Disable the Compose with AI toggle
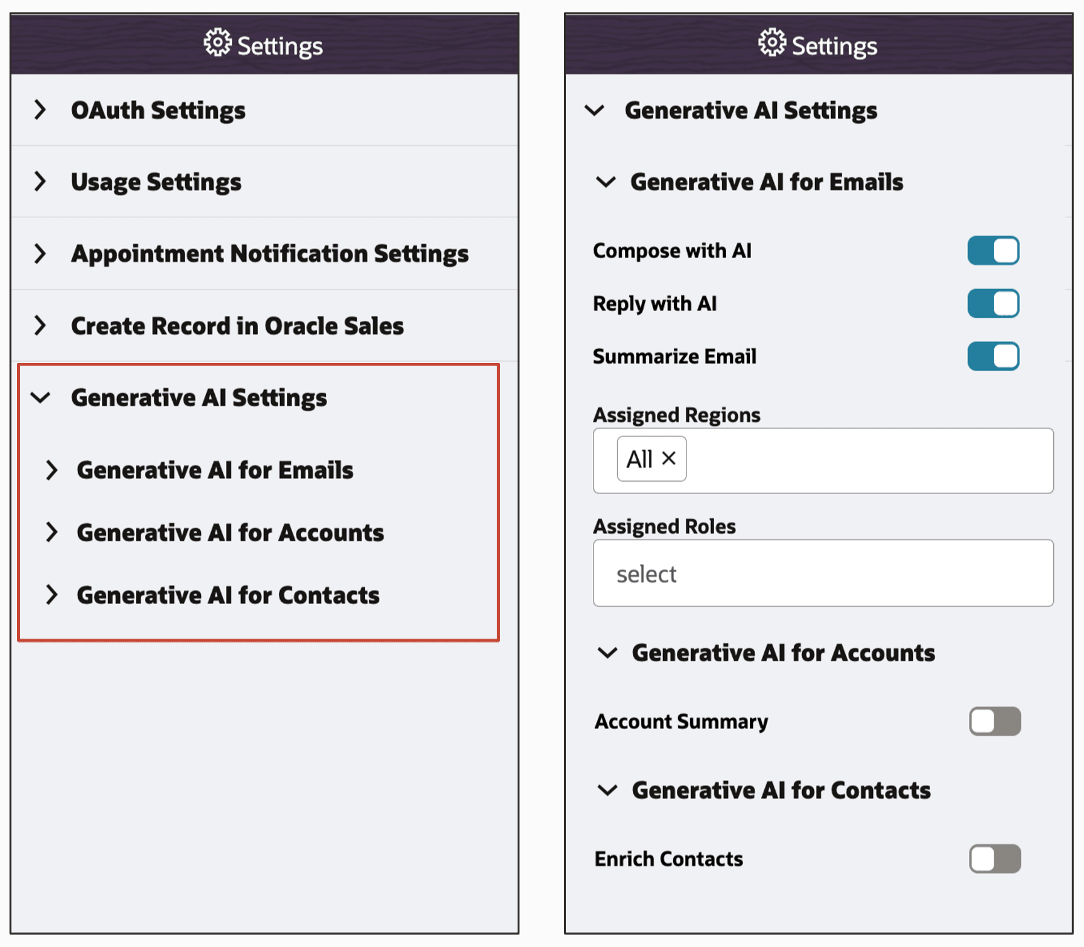The width and height of the screenshot is (1084, 947). (993, 251)
